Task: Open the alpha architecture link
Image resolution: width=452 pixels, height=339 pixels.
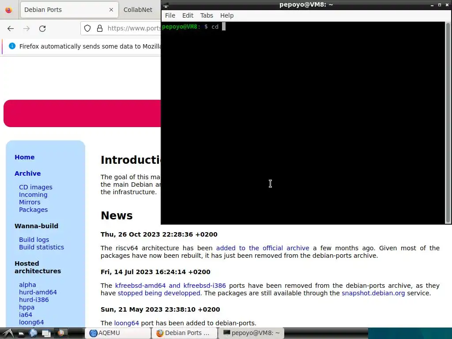Action: (28, 285)
